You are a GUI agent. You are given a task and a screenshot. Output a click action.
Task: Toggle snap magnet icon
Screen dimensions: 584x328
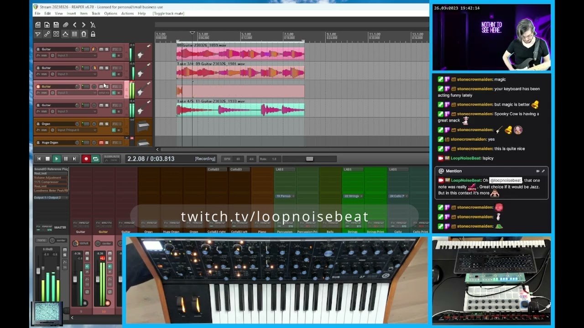click(x=84, y=34)
